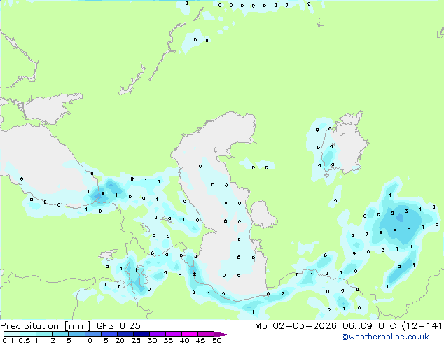
Task: Click the legend value label '45'
Action: click(200, 340)
